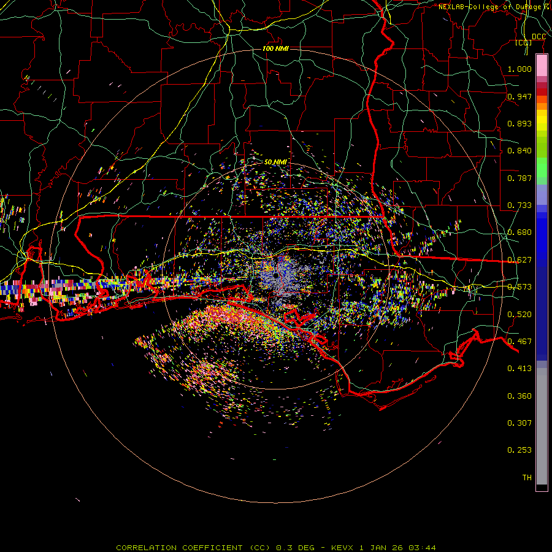The width and height of the screenshot is (552, 552).
Task: Click the 1.000 legend value
Action: coord(519,69)
